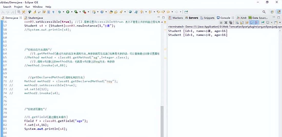Toggle show console when standard out changes

(x=251, y=23)
